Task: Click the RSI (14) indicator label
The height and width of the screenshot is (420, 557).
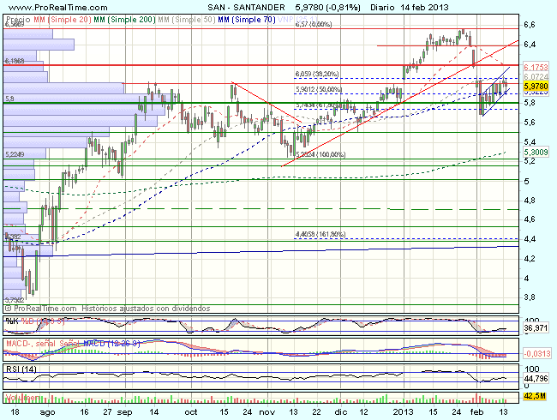Action: point(21,368)
